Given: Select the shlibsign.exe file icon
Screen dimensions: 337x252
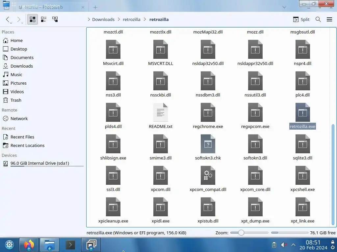Looking at the screenshot, I should click(x=113, y=144).
